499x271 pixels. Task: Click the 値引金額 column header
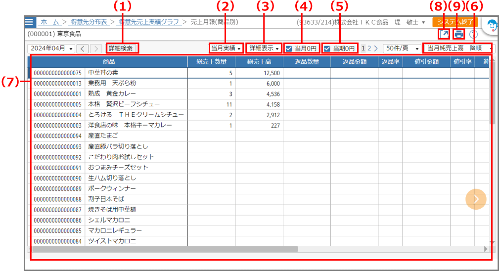click(426, 62)
